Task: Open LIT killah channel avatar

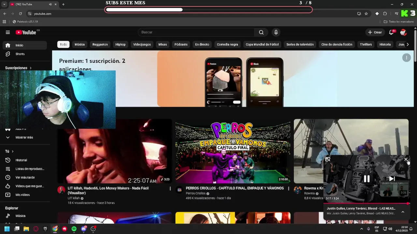Action: coord(61,190)
